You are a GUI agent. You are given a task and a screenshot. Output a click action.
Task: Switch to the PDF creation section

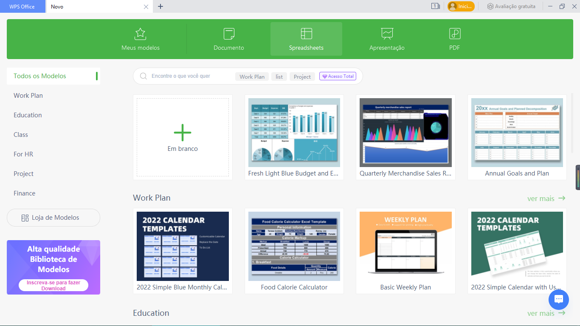[454, 39]
